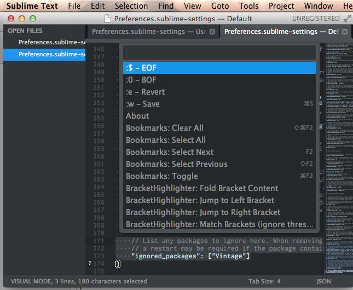Open the Sublime Text application menu

(x=32, y=6)
